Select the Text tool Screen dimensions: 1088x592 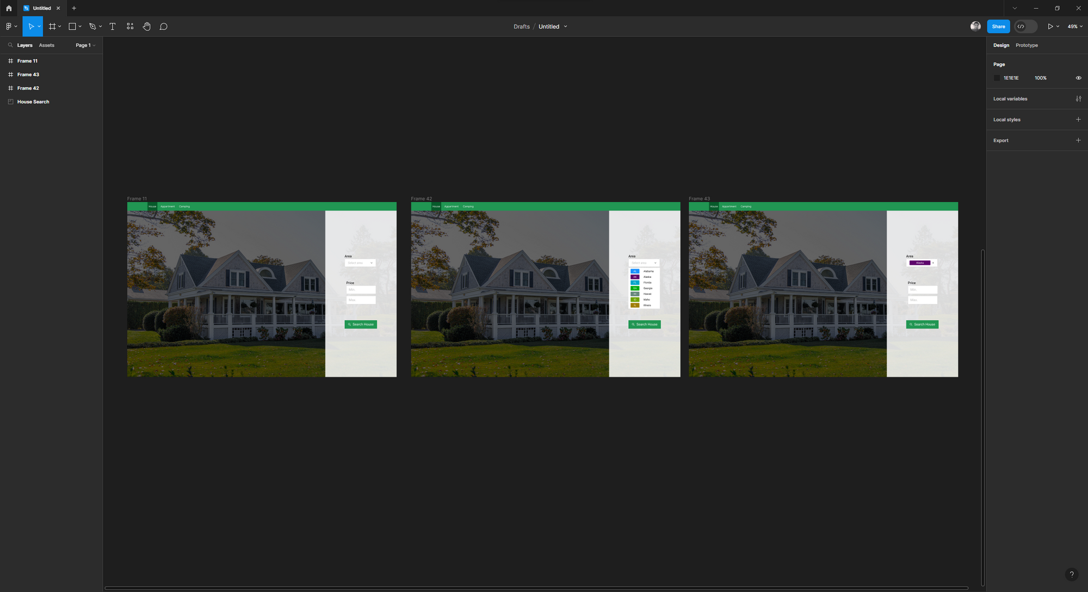(113, 26)
